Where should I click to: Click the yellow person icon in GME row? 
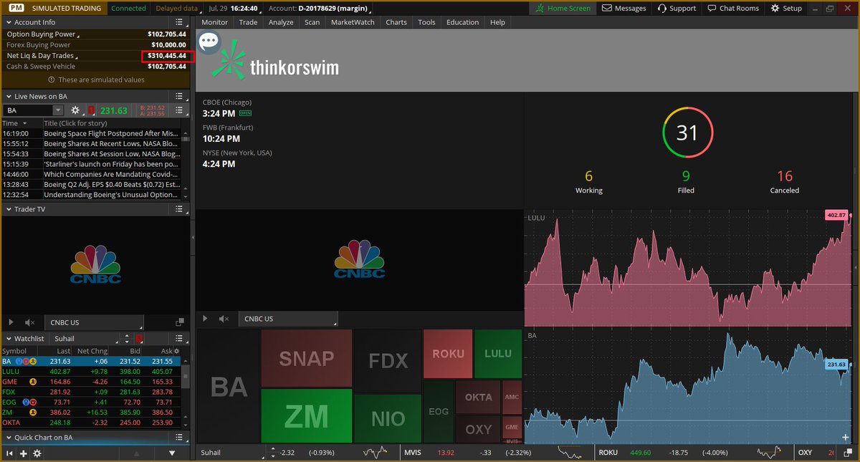tap(32, 382)
